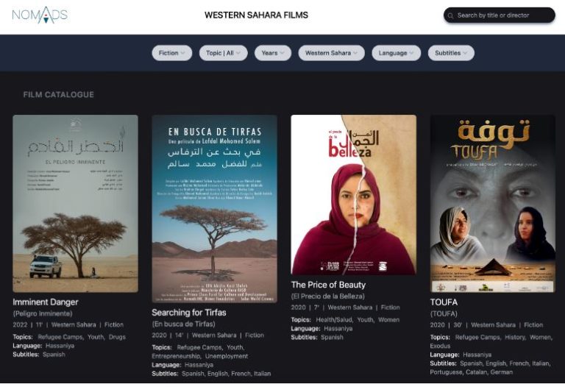Open the TOUFA film poster
Image resolution: width=565 pixels, height=387 pixels.
point(492,203)
